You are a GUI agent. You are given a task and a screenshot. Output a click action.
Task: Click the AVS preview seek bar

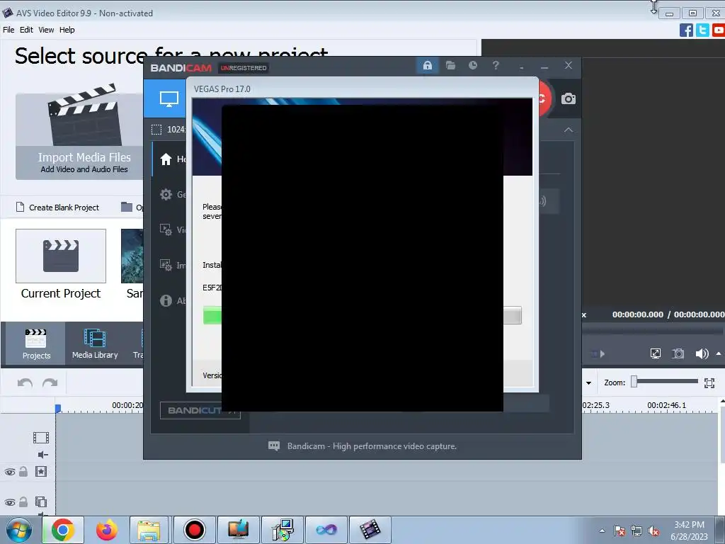(x=652, y=331)
